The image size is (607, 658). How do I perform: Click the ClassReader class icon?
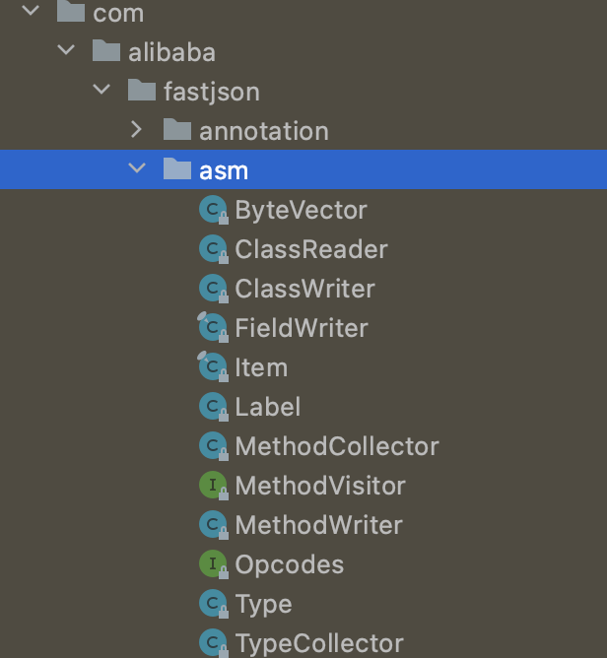(x=212, y=249)
